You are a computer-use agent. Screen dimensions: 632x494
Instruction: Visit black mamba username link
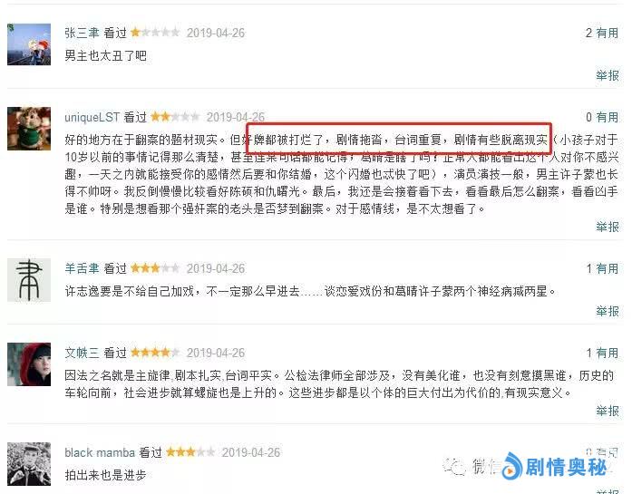(x=100, y=452)
